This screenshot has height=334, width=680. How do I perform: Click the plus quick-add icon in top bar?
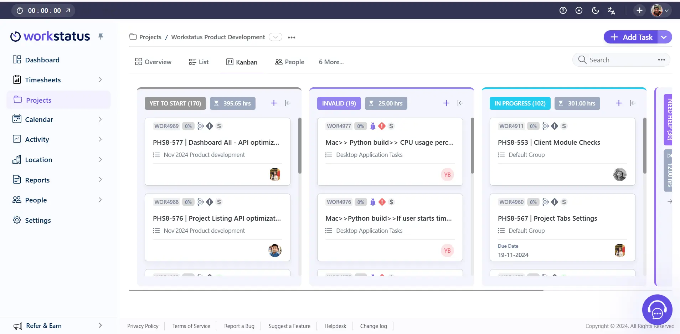(x=639, y=10)
